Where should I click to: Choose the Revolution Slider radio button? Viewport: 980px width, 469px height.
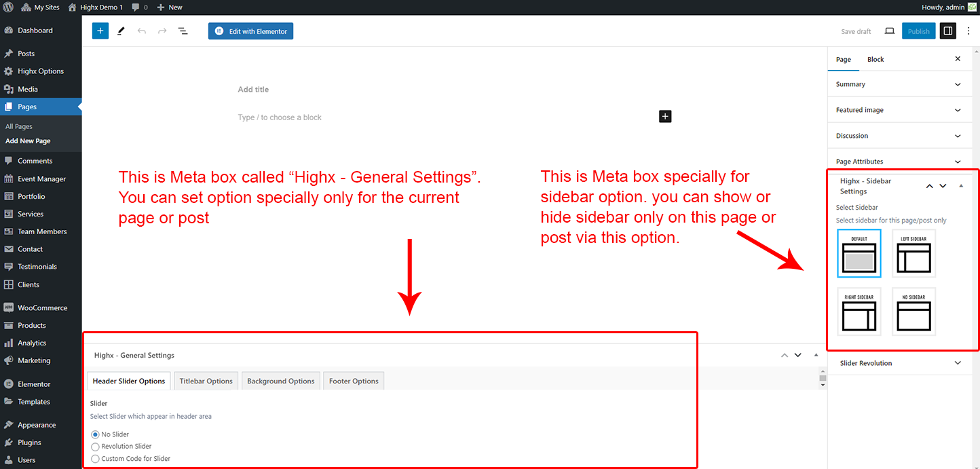(95, 447)
